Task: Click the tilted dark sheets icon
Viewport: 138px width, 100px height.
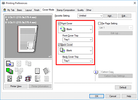Action: 47,71
